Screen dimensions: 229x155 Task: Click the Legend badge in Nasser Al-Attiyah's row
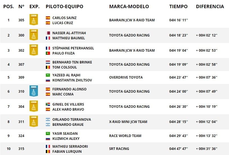(x=34, y=35)
